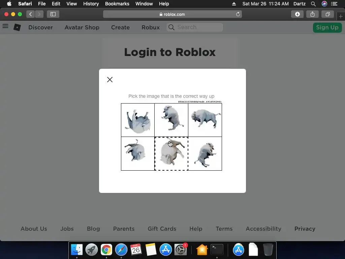Image resolution: width=345 pixels, height=259 pixels.
Task: Open the Trash in the Dock
Action: (268, 250)
